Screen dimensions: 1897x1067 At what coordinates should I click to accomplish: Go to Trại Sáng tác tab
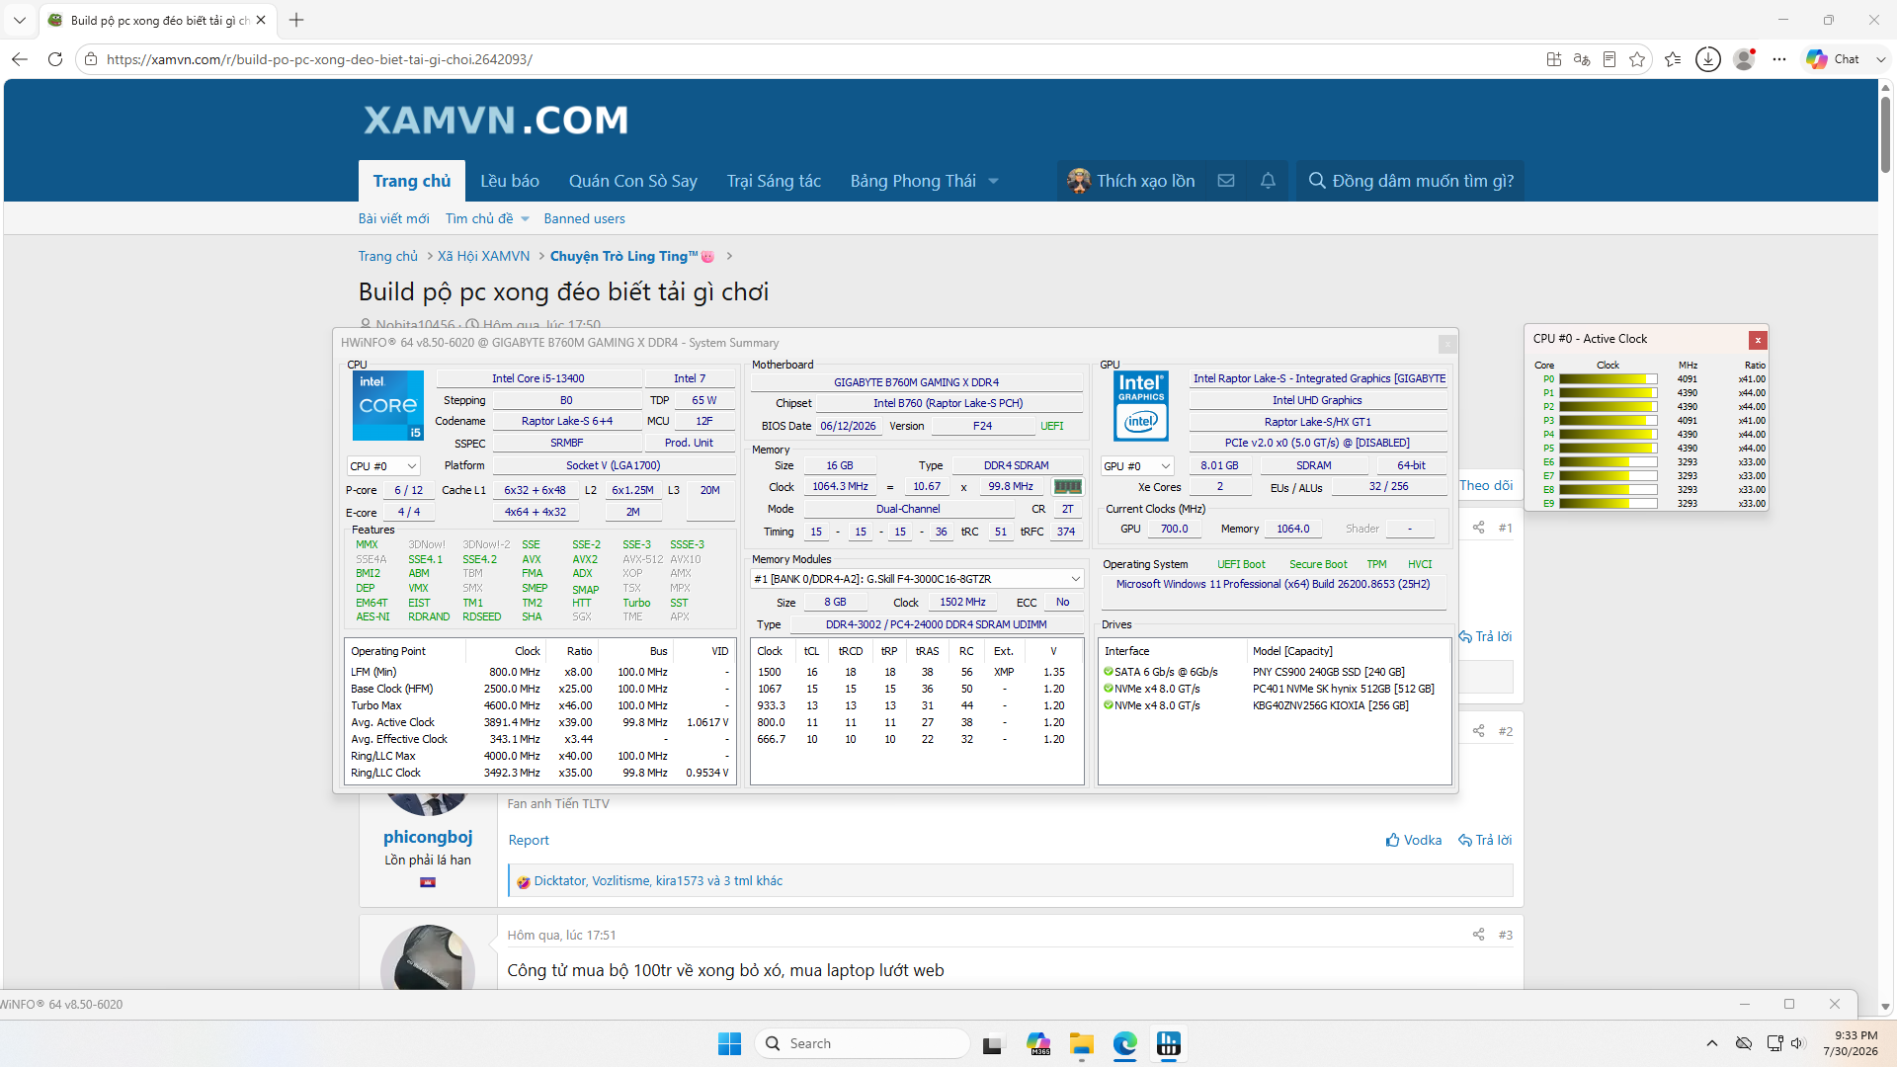click(774, 181)
